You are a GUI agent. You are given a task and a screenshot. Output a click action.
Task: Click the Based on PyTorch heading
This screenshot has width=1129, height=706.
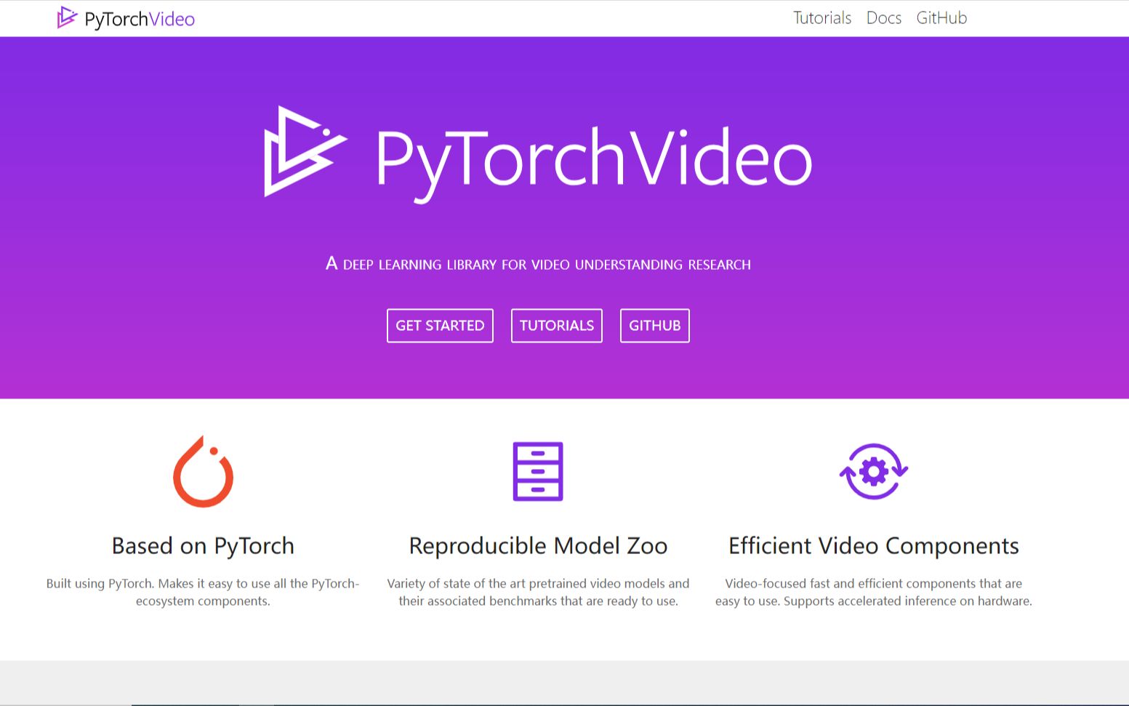(203, 545)
